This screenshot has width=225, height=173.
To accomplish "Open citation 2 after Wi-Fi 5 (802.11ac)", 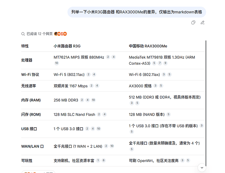I will tap(88, 74).
